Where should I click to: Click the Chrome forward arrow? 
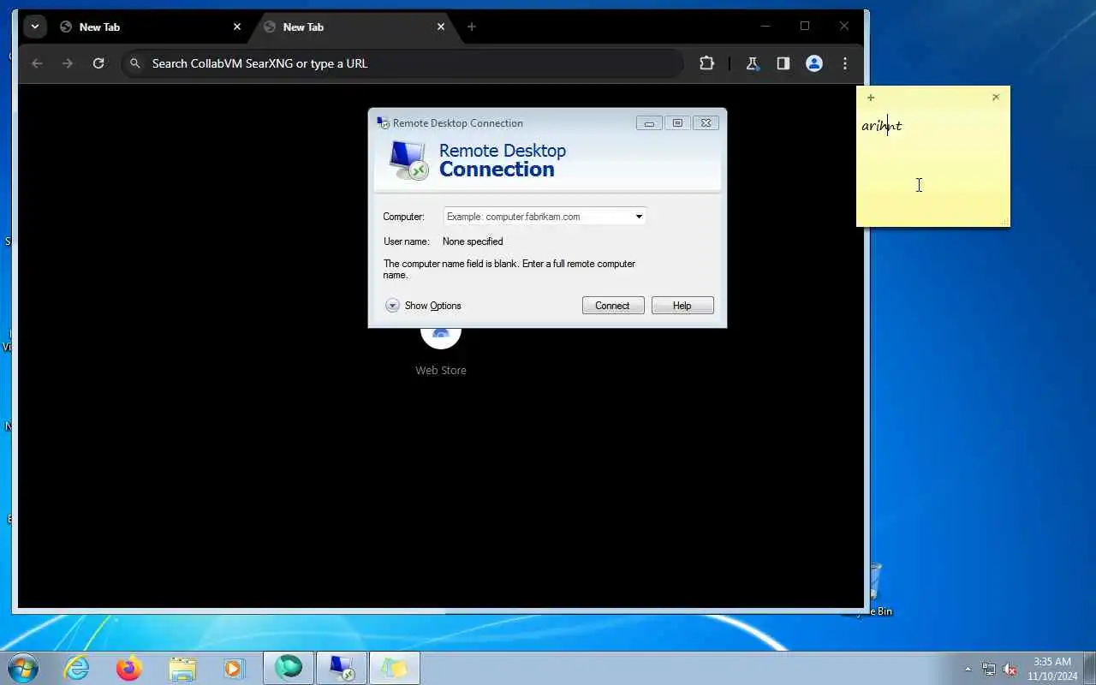tap(68, 63)
